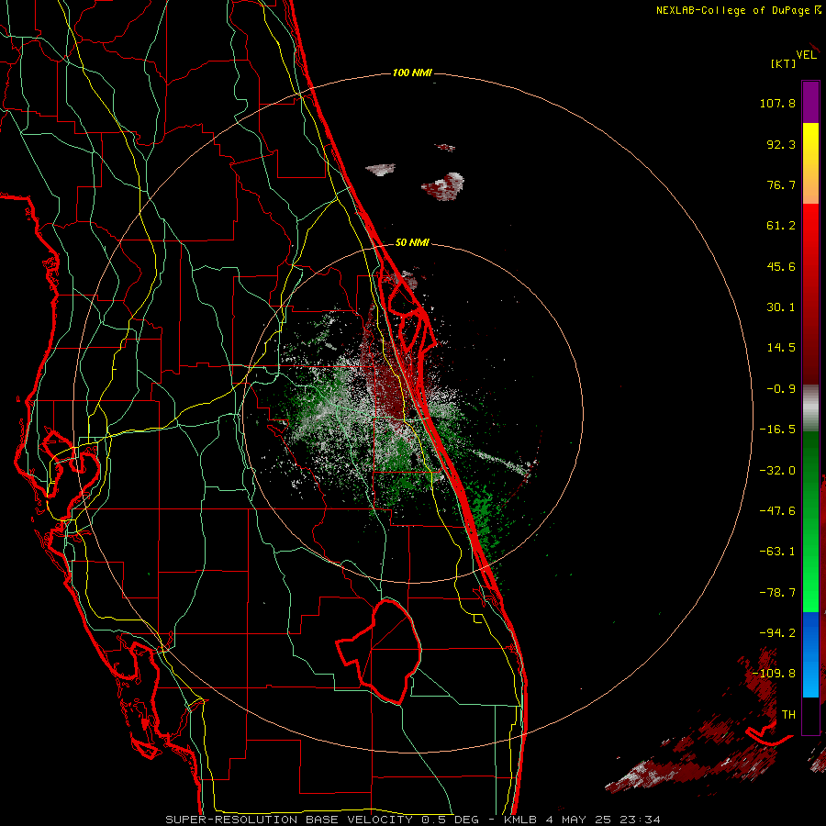Click the yellow-orange segment of the velocity color bar
The image size is (826, 826).
coord(810,163)
